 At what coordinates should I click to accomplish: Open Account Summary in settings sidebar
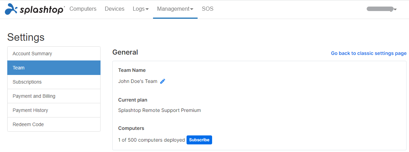pos(54,54)
